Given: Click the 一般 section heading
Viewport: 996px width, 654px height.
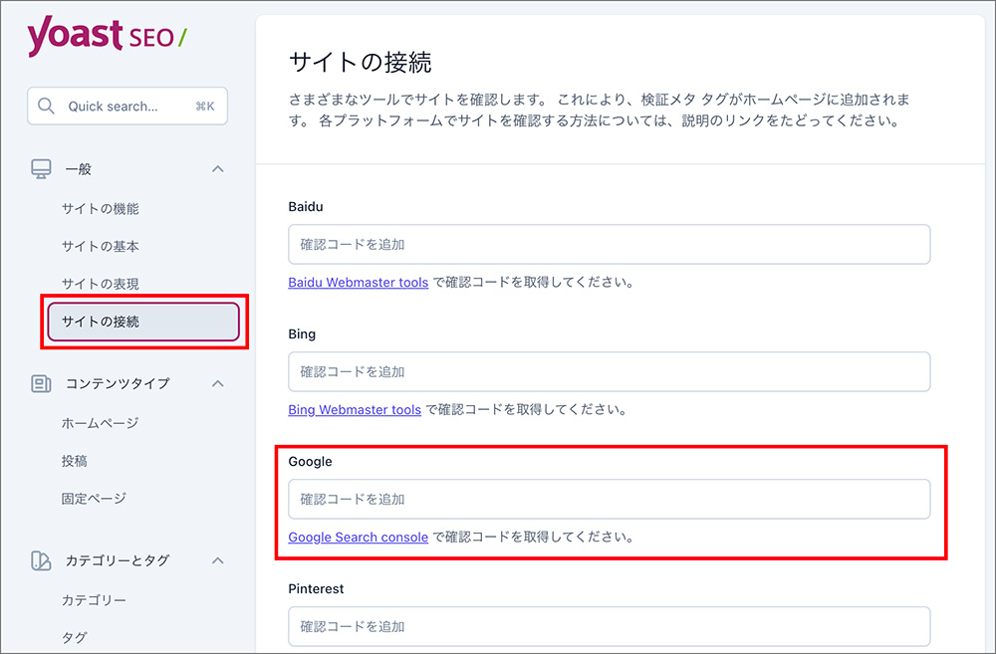Looking at the screenshot, I should 79,169.
